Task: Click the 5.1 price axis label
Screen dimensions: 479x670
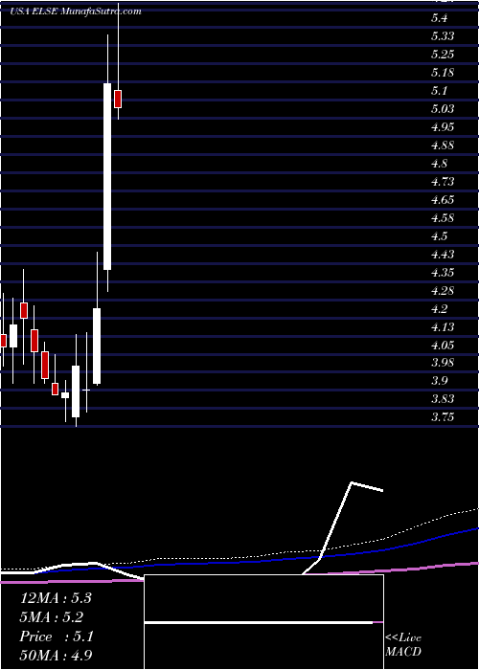Action: click(440, 91)
